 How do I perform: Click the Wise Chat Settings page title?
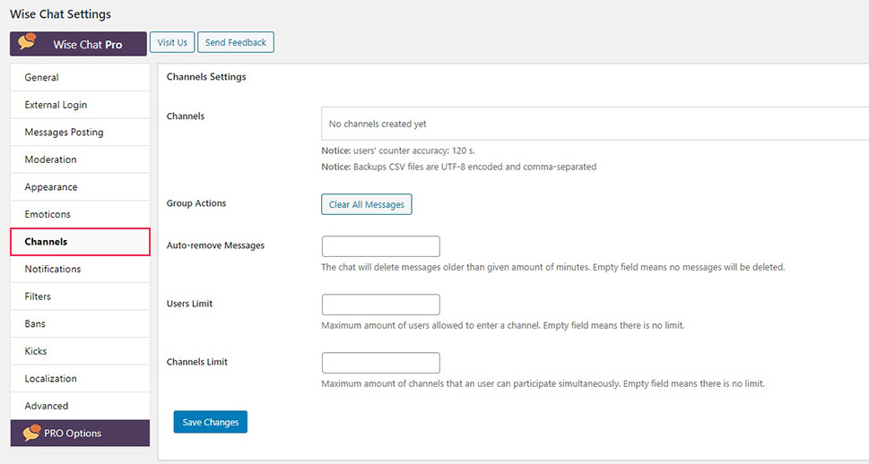pos(60,14)
